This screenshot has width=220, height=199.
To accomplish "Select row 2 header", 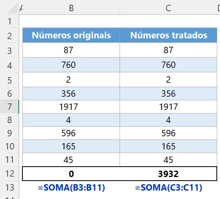I will point(10,36).
